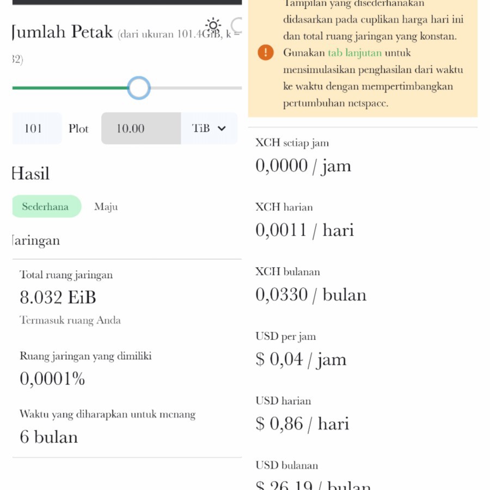The image size is (490, 490).
Task: Switch to the Maju tab
Action: coord(106,207)
